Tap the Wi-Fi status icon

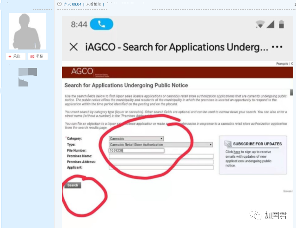260,25
